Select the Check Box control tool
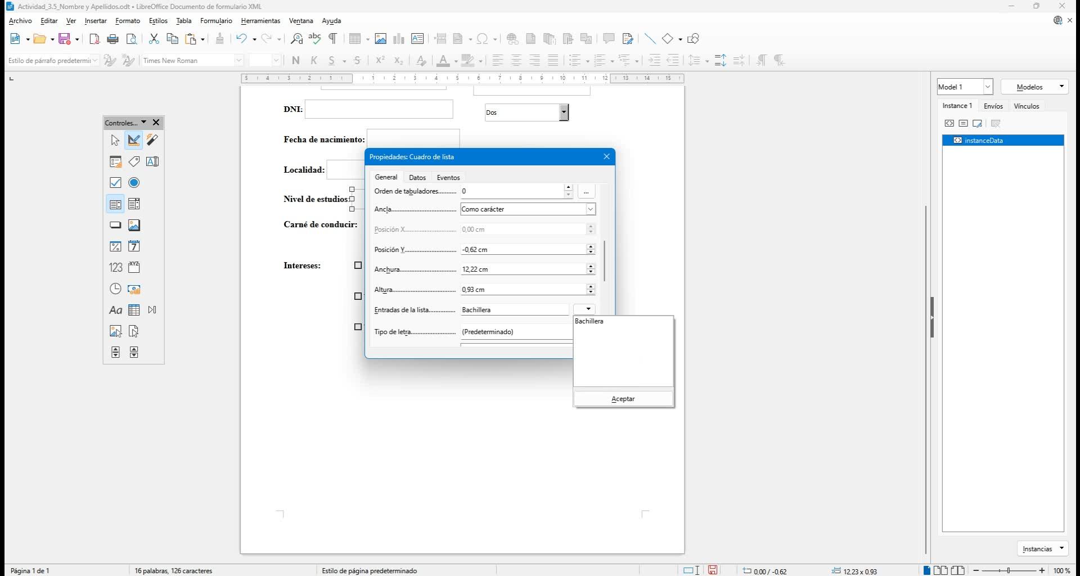The width and height of the screenshot is (1080, 576). [115, 183]
